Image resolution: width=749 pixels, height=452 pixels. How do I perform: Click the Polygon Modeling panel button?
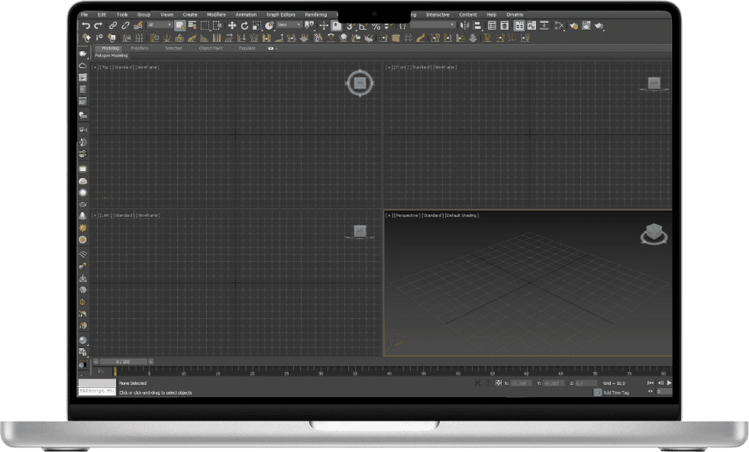tap(111, 56)
